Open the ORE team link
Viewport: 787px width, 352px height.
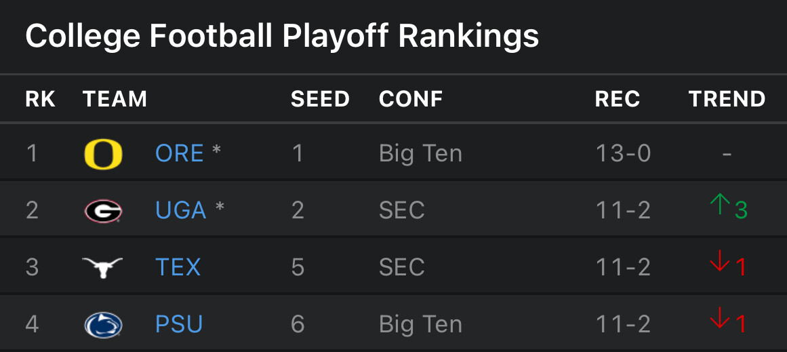click(x=179, y=153)
